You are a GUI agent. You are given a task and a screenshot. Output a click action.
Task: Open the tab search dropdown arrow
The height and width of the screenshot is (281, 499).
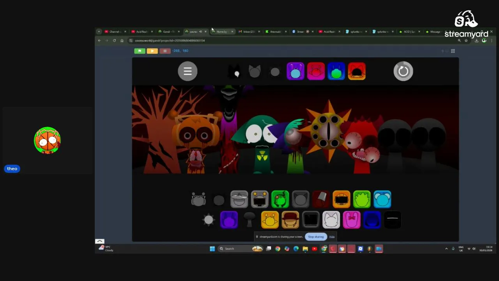(x=99, y=32)
